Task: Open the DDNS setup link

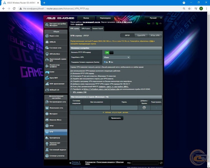Action: 114,87
